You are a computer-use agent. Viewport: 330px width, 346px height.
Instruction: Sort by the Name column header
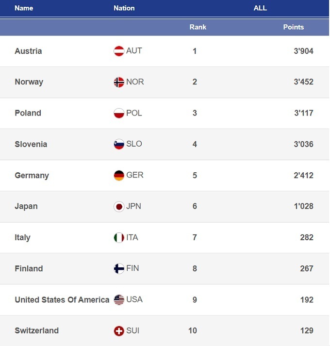[24, 8]
